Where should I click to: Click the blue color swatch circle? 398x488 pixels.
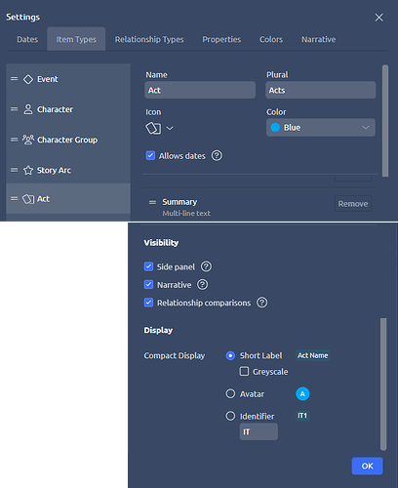click(275, 127)
